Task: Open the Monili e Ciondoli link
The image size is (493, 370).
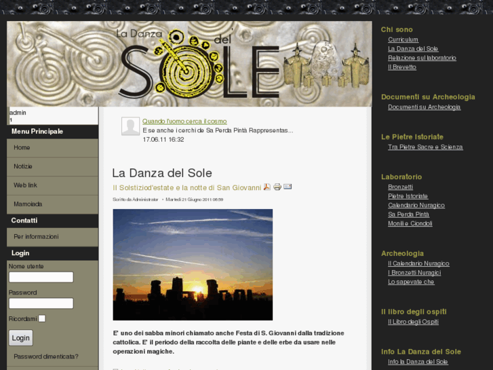Action: [410, 223]
